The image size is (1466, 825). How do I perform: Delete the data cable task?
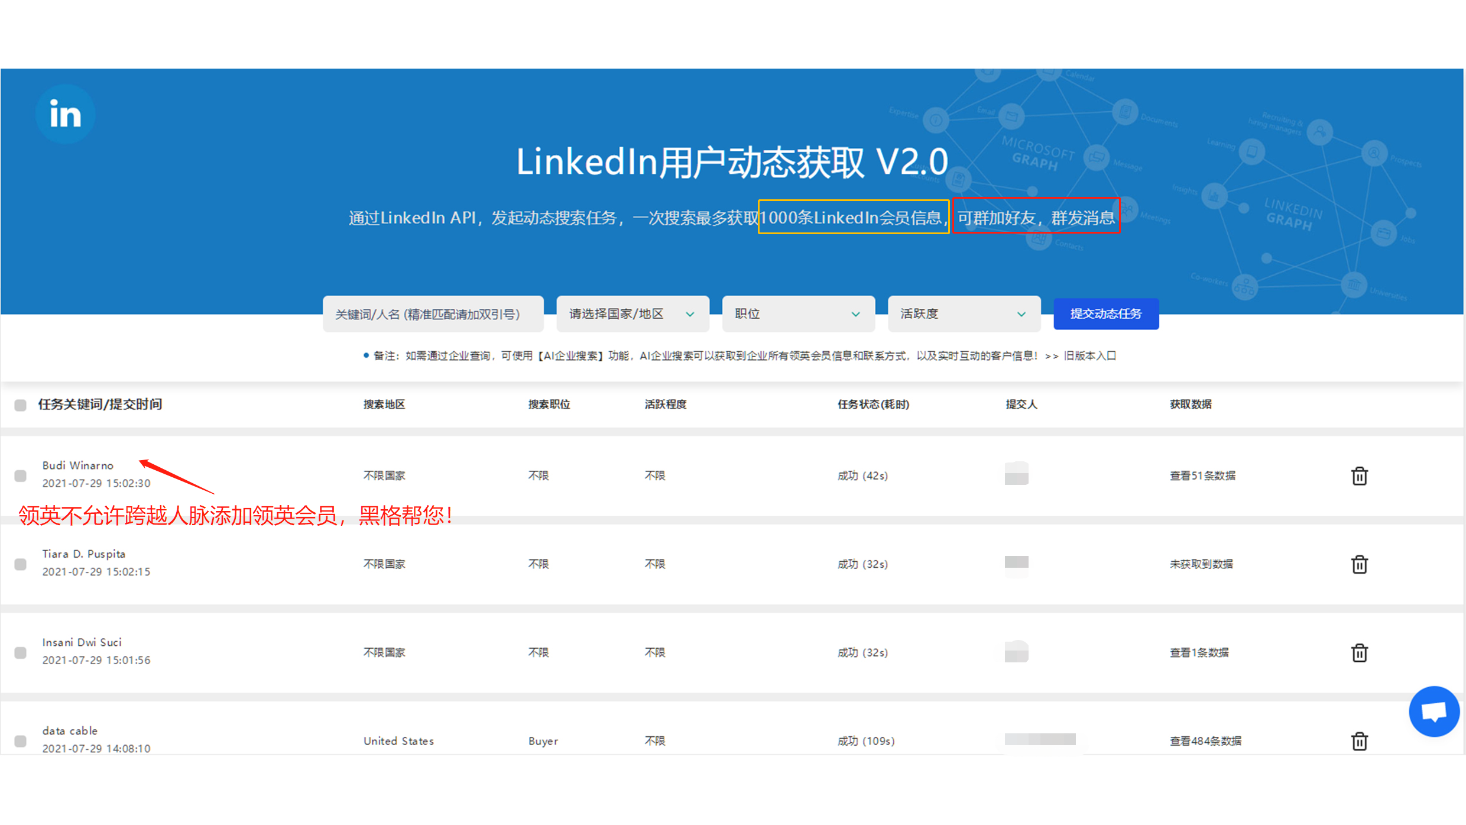[1359, 740]
